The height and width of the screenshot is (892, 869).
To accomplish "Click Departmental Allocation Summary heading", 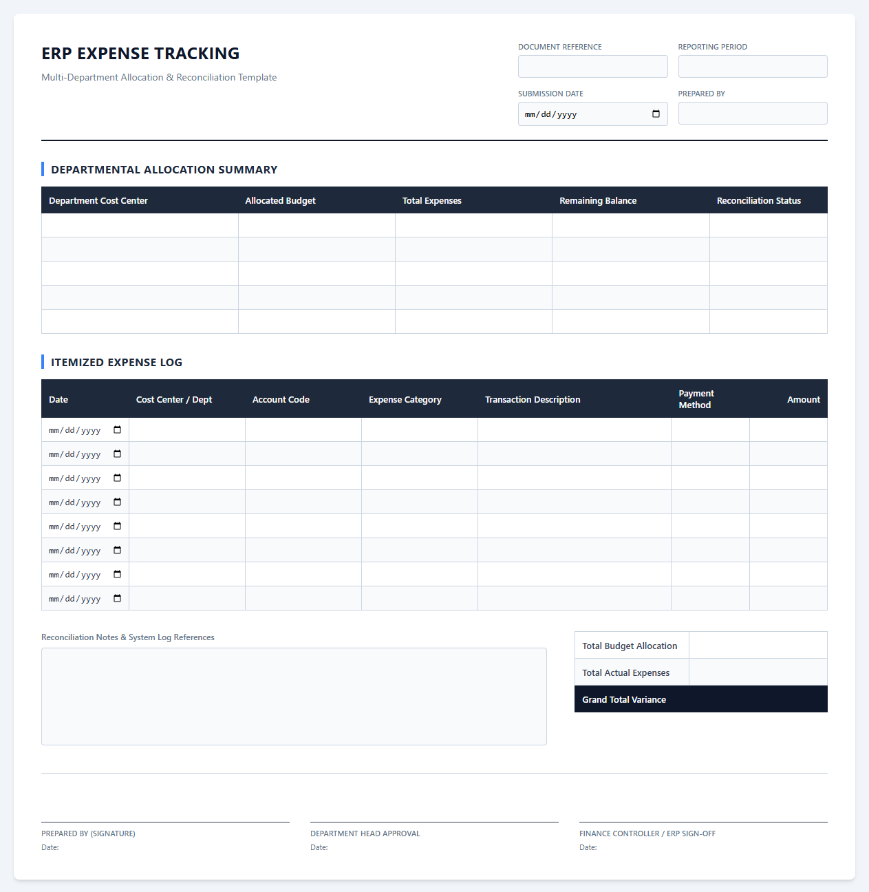I will (164, 169).
